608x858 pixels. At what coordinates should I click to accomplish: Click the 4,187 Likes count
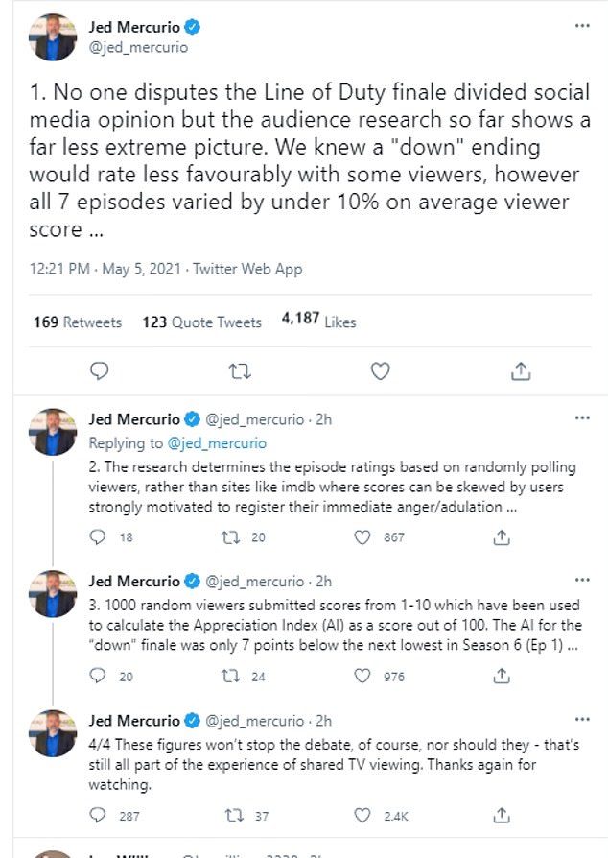coord(318,321)
